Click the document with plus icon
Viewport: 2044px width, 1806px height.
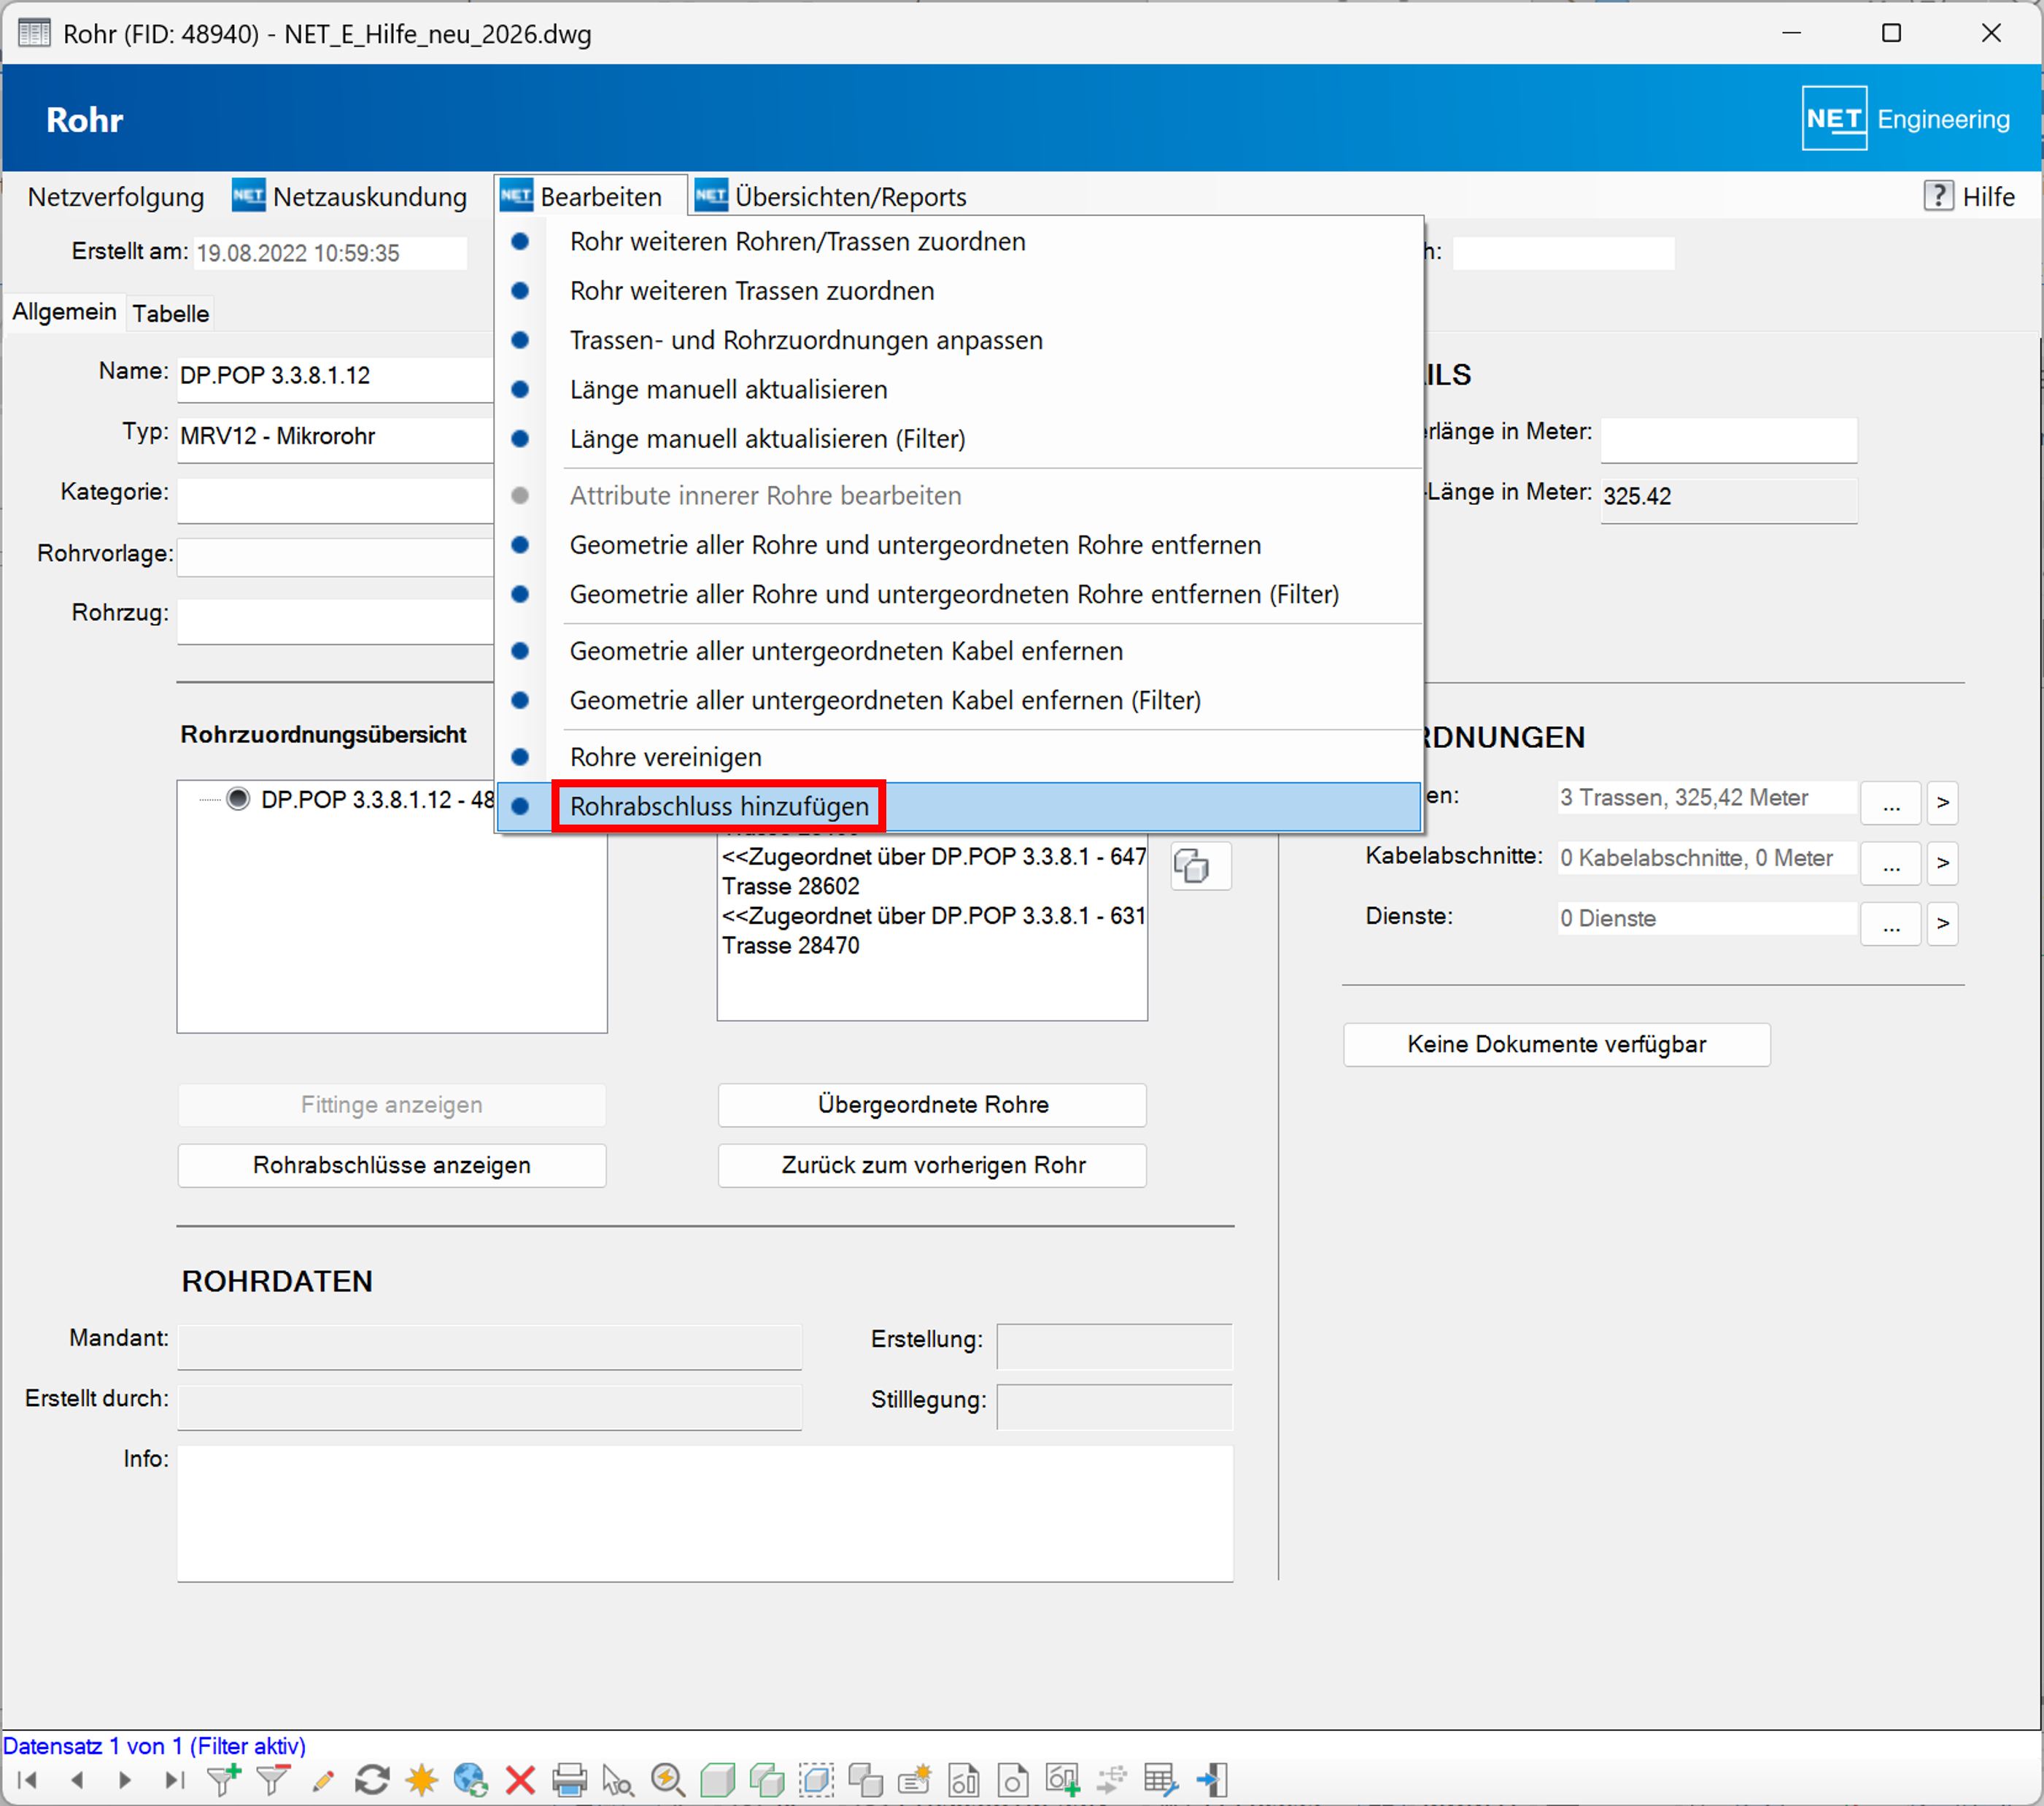(1063, 1780)
